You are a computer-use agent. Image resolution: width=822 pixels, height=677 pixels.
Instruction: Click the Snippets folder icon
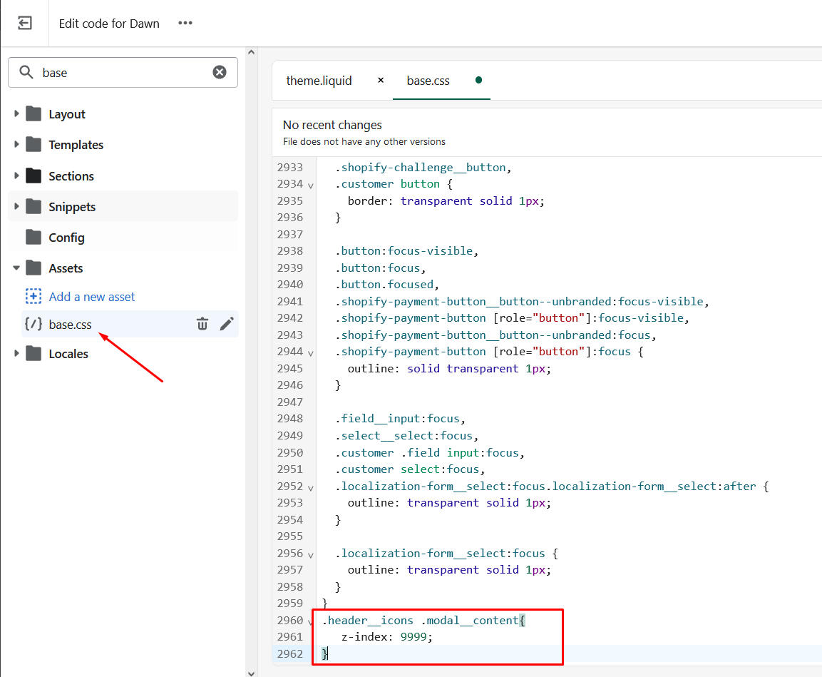(34, 206)
